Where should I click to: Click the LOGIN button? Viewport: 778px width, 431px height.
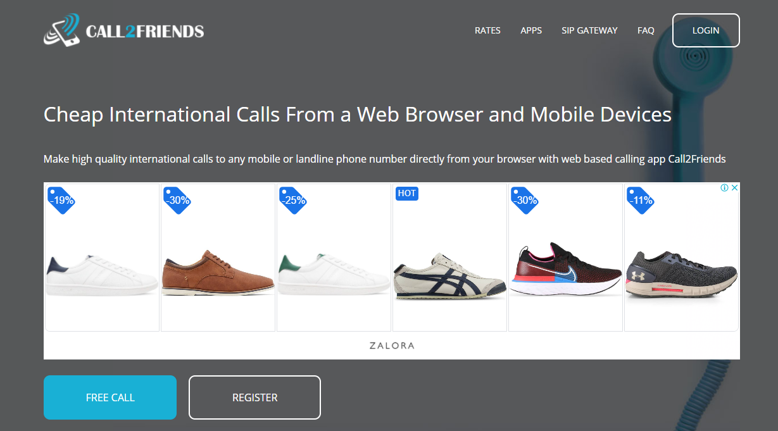pyautogui.click(x=706, y=30)
